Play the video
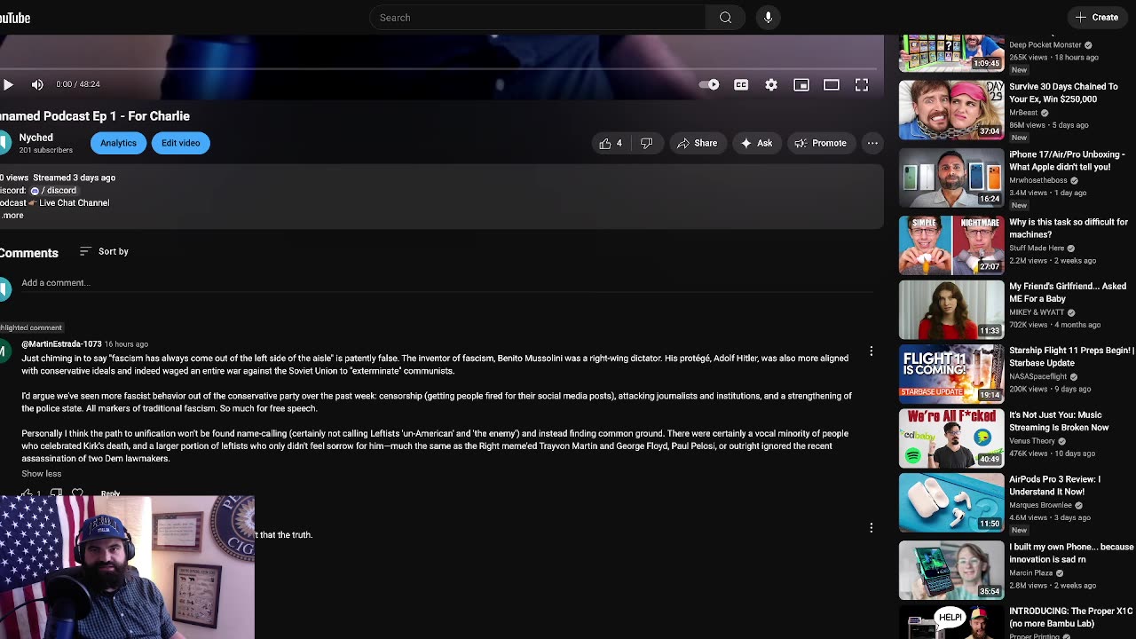The width and height of the screenshot is (1136, 639). (x=8, y=84)
